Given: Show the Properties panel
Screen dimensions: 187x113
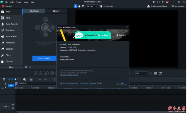Looking at the screenshot, I should (178, 6).
